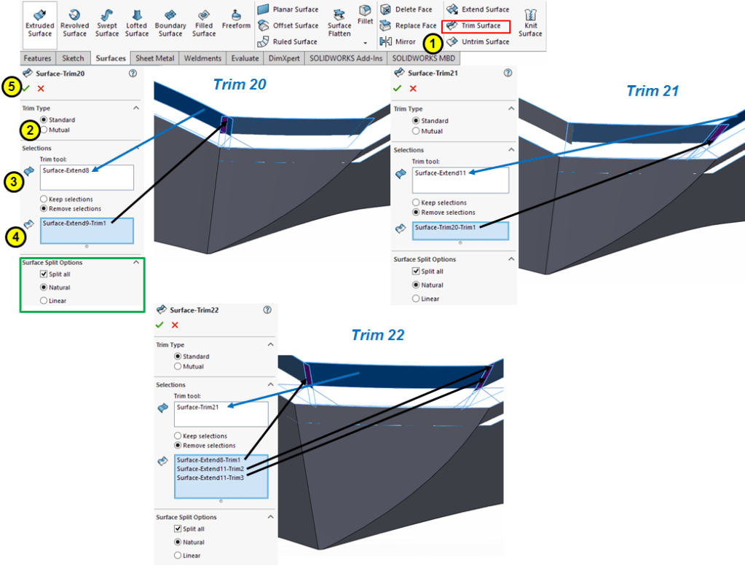
Task: Choose Keep selections in Surface-Trim21 panel
Action: [x=417, y=202]
